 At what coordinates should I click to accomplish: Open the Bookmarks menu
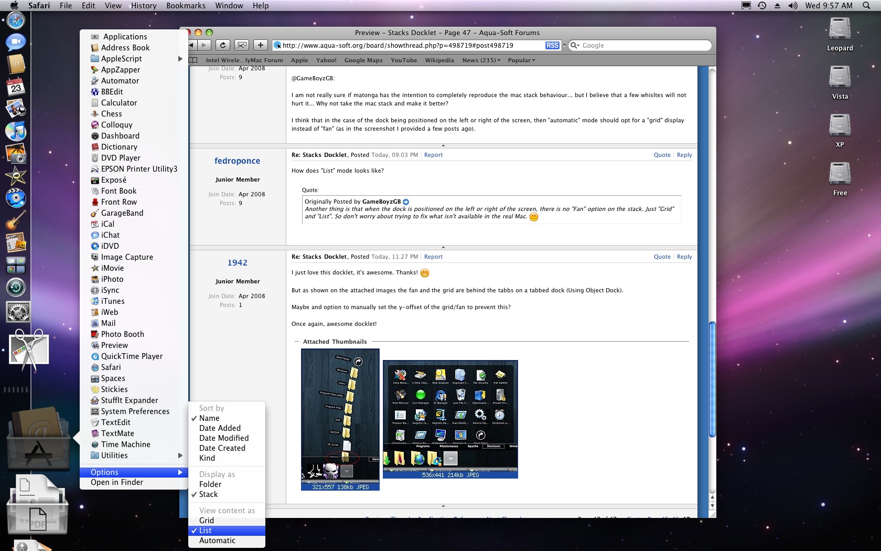186,6
